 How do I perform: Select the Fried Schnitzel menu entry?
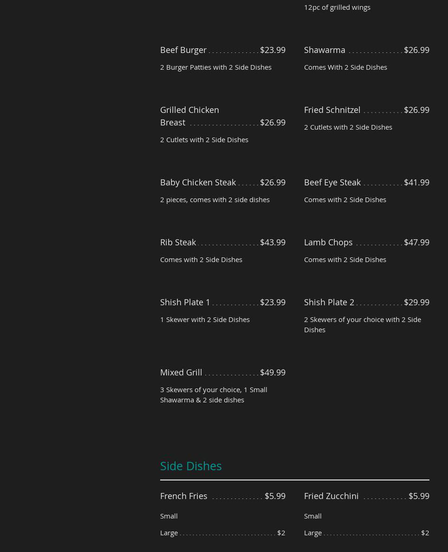[332, 110]
